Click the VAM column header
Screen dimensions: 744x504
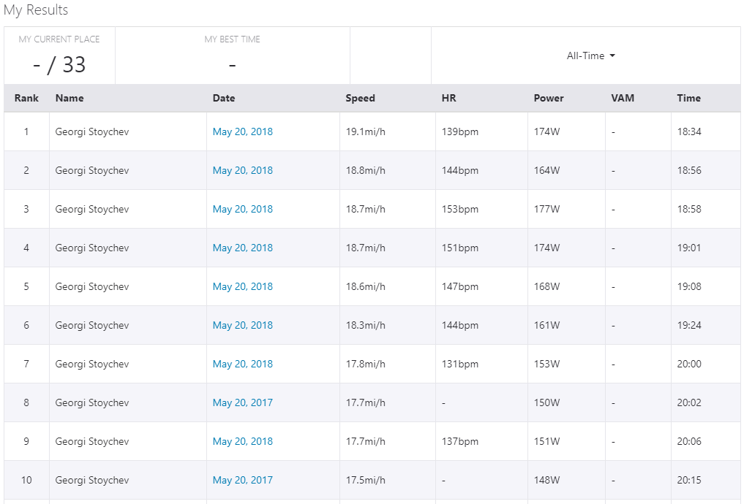pyautogui.click(x=623, y=99)
